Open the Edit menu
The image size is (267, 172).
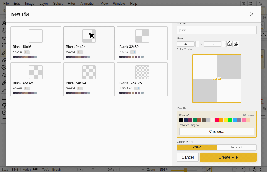pyautogui.click(x=17, y=4)
